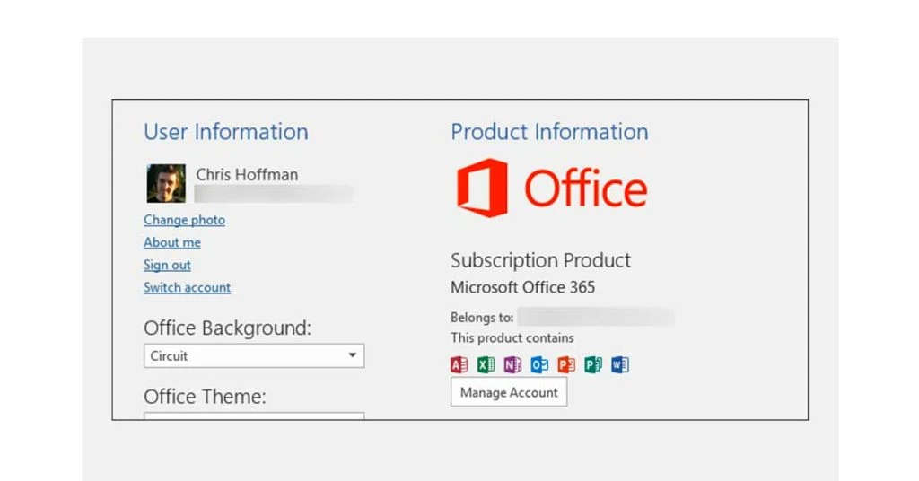Click the Access app icon
This screenshot has width=919, height=481.
click(459, 364)
